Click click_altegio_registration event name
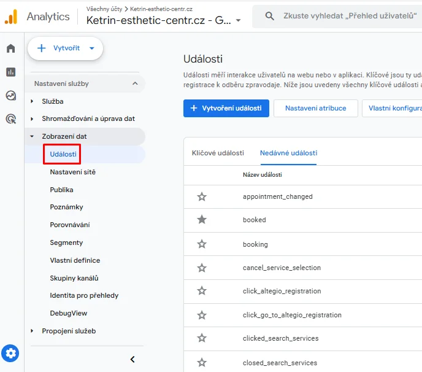 (282, 291)
